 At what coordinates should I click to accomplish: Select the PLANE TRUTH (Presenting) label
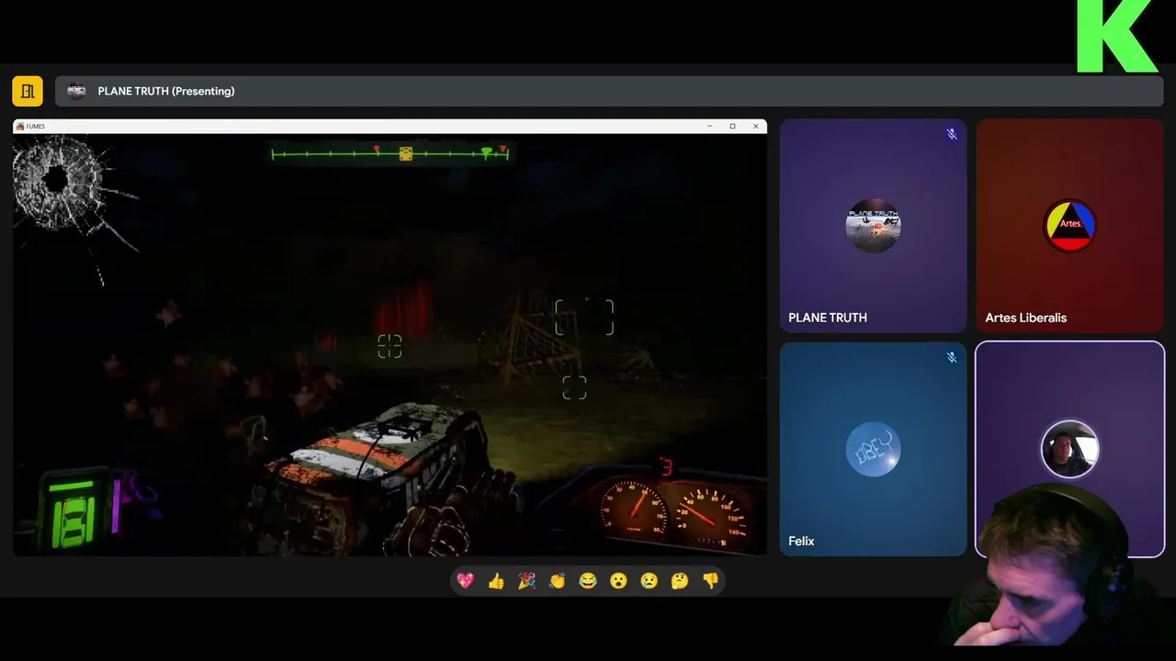166,91
